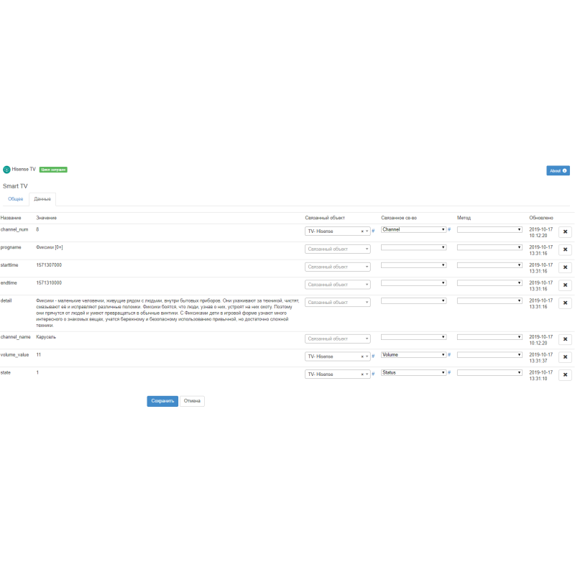Open linked object dropdown for progname row
The width and height of the screenshot is (575, 575).
[338, 249]
